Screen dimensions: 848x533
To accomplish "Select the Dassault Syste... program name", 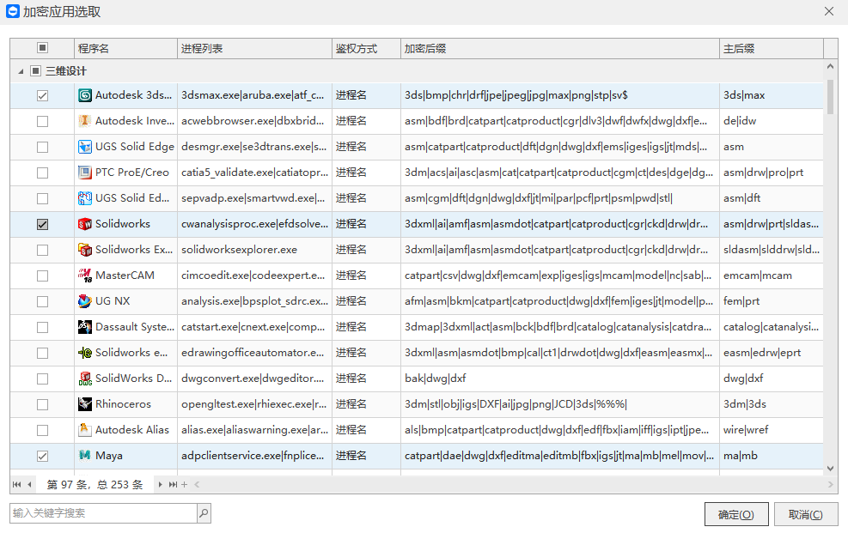I will coord(135,327).
